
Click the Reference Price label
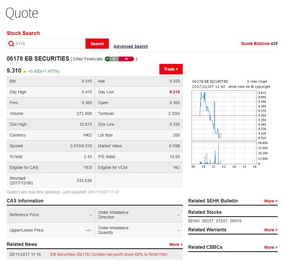point(24,215)
